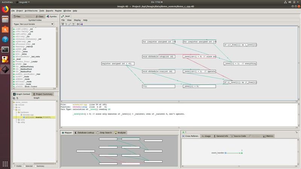The image size is (301, 169).
Task: Open the View menu in graph window
Action: coord(69,20)
